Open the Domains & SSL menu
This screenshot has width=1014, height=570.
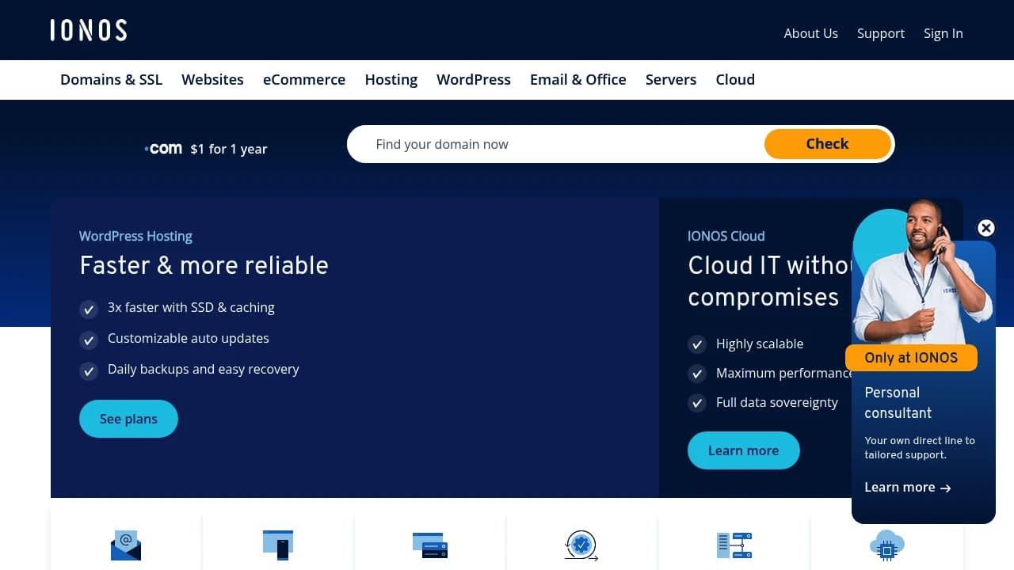(111, 79)
